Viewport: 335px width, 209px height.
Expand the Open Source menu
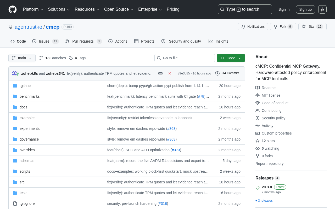pos(119,9)
